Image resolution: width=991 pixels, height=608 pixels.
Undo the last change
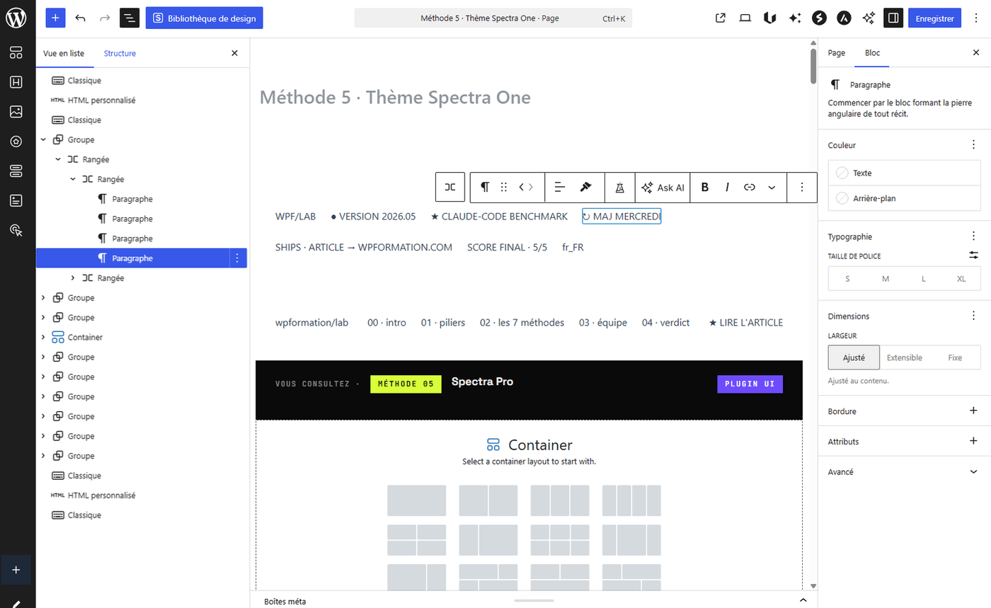80,18
